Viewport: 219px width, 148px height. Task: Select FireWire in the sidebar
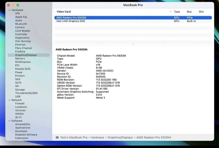coord(20,51)
